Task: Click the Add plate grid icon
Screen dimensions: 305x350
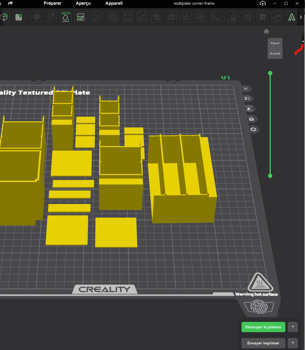Action: click(x=19, y=17)
